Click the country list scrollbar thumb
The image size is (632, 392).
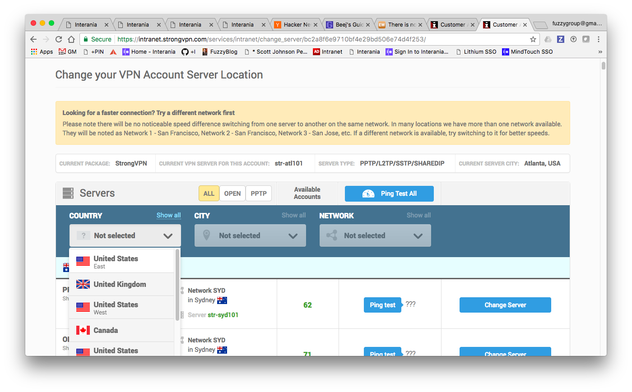(x=177, y=285)
